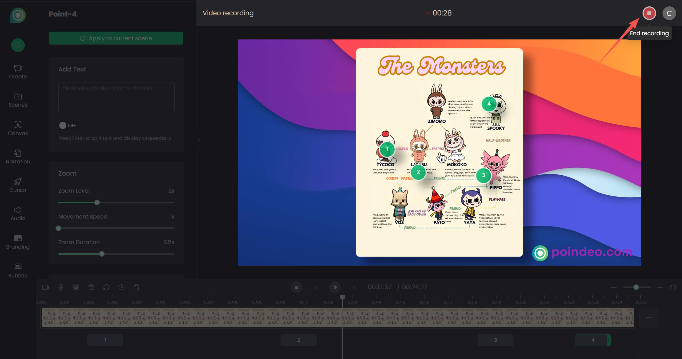The width and height of the screenshot is (682, 359).
Task: Click the Apply to current scene button
Action: [x=116, y=38]
